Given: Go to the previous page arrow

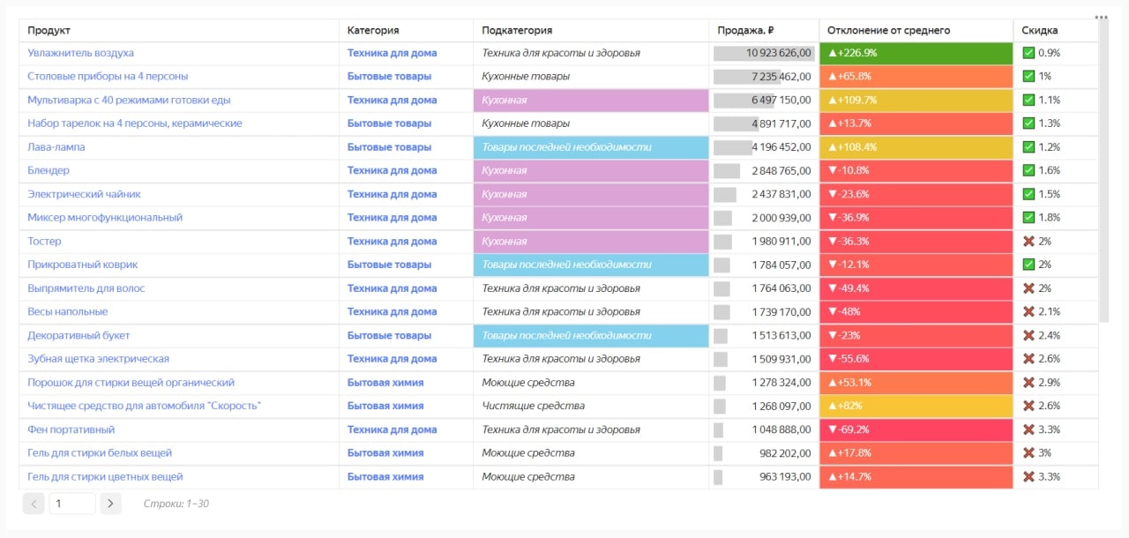Looking at the screenshot, I should click(33, 504).
